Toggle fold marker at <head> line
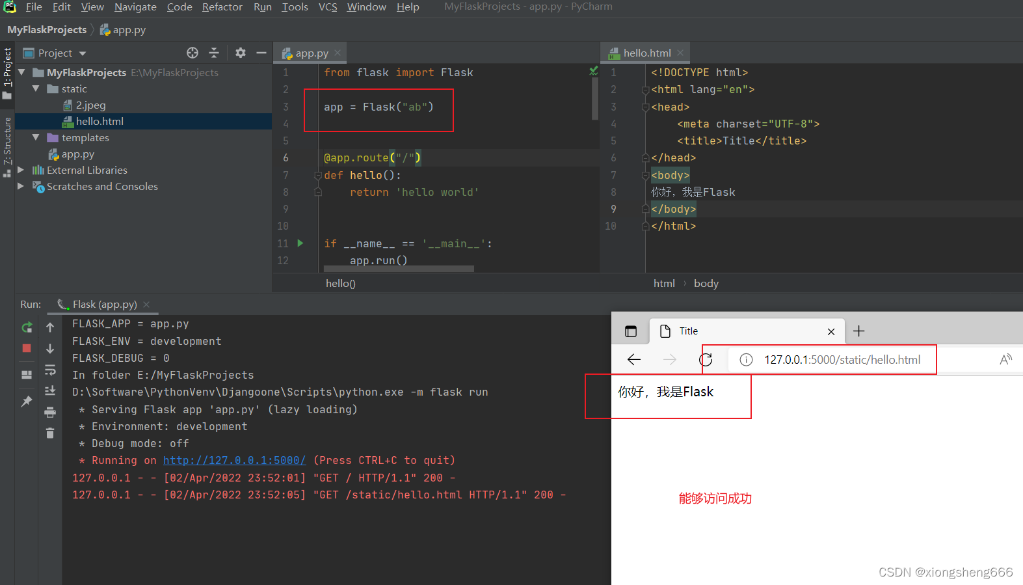 (645, 107)
